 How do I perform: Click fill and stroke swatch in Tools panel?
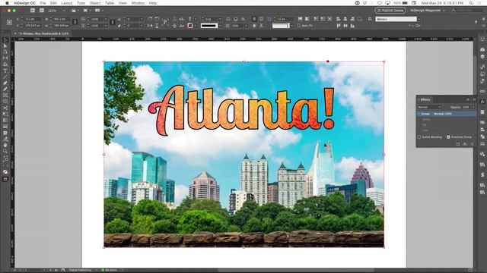5,159
